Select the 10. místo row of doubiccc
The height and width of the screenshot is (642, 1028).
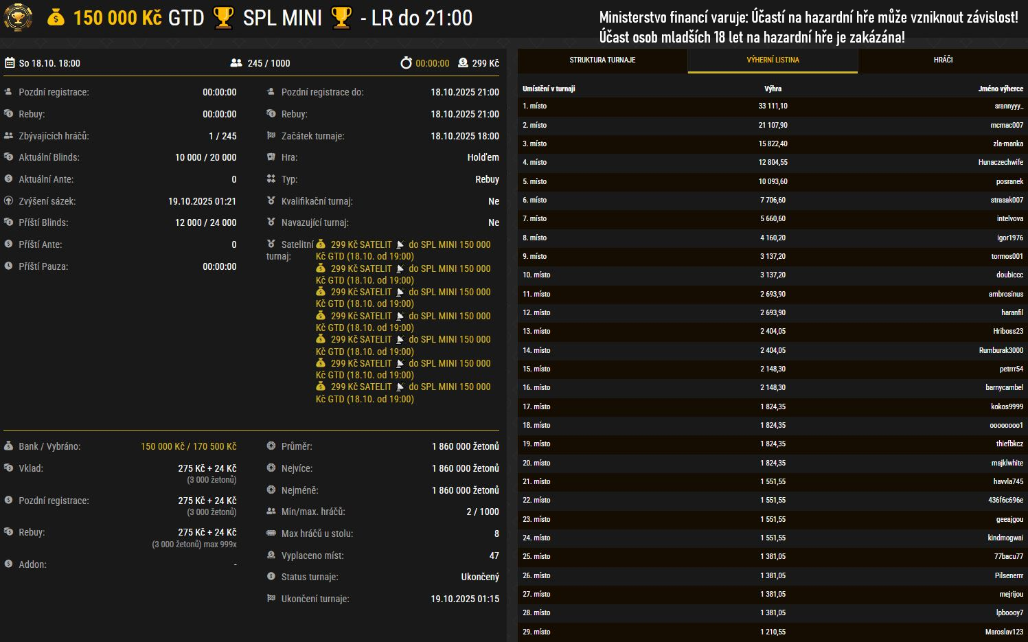(x=773, y=275)
